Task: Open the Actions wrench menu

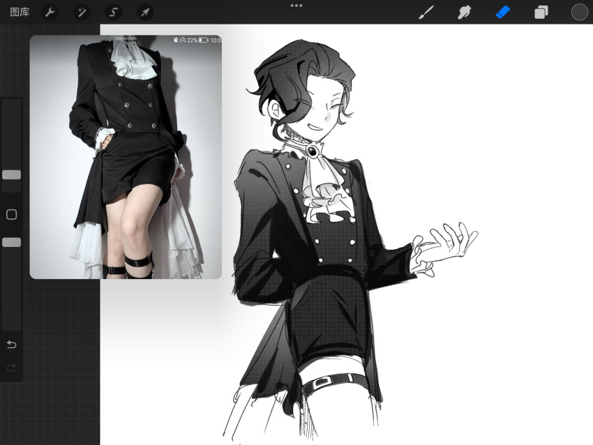Action: pyautogui.click(x=50, y=12)
